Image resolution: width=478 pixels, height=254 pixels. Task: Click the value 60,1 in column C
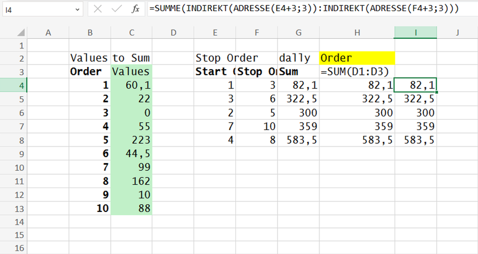[132, 85]
